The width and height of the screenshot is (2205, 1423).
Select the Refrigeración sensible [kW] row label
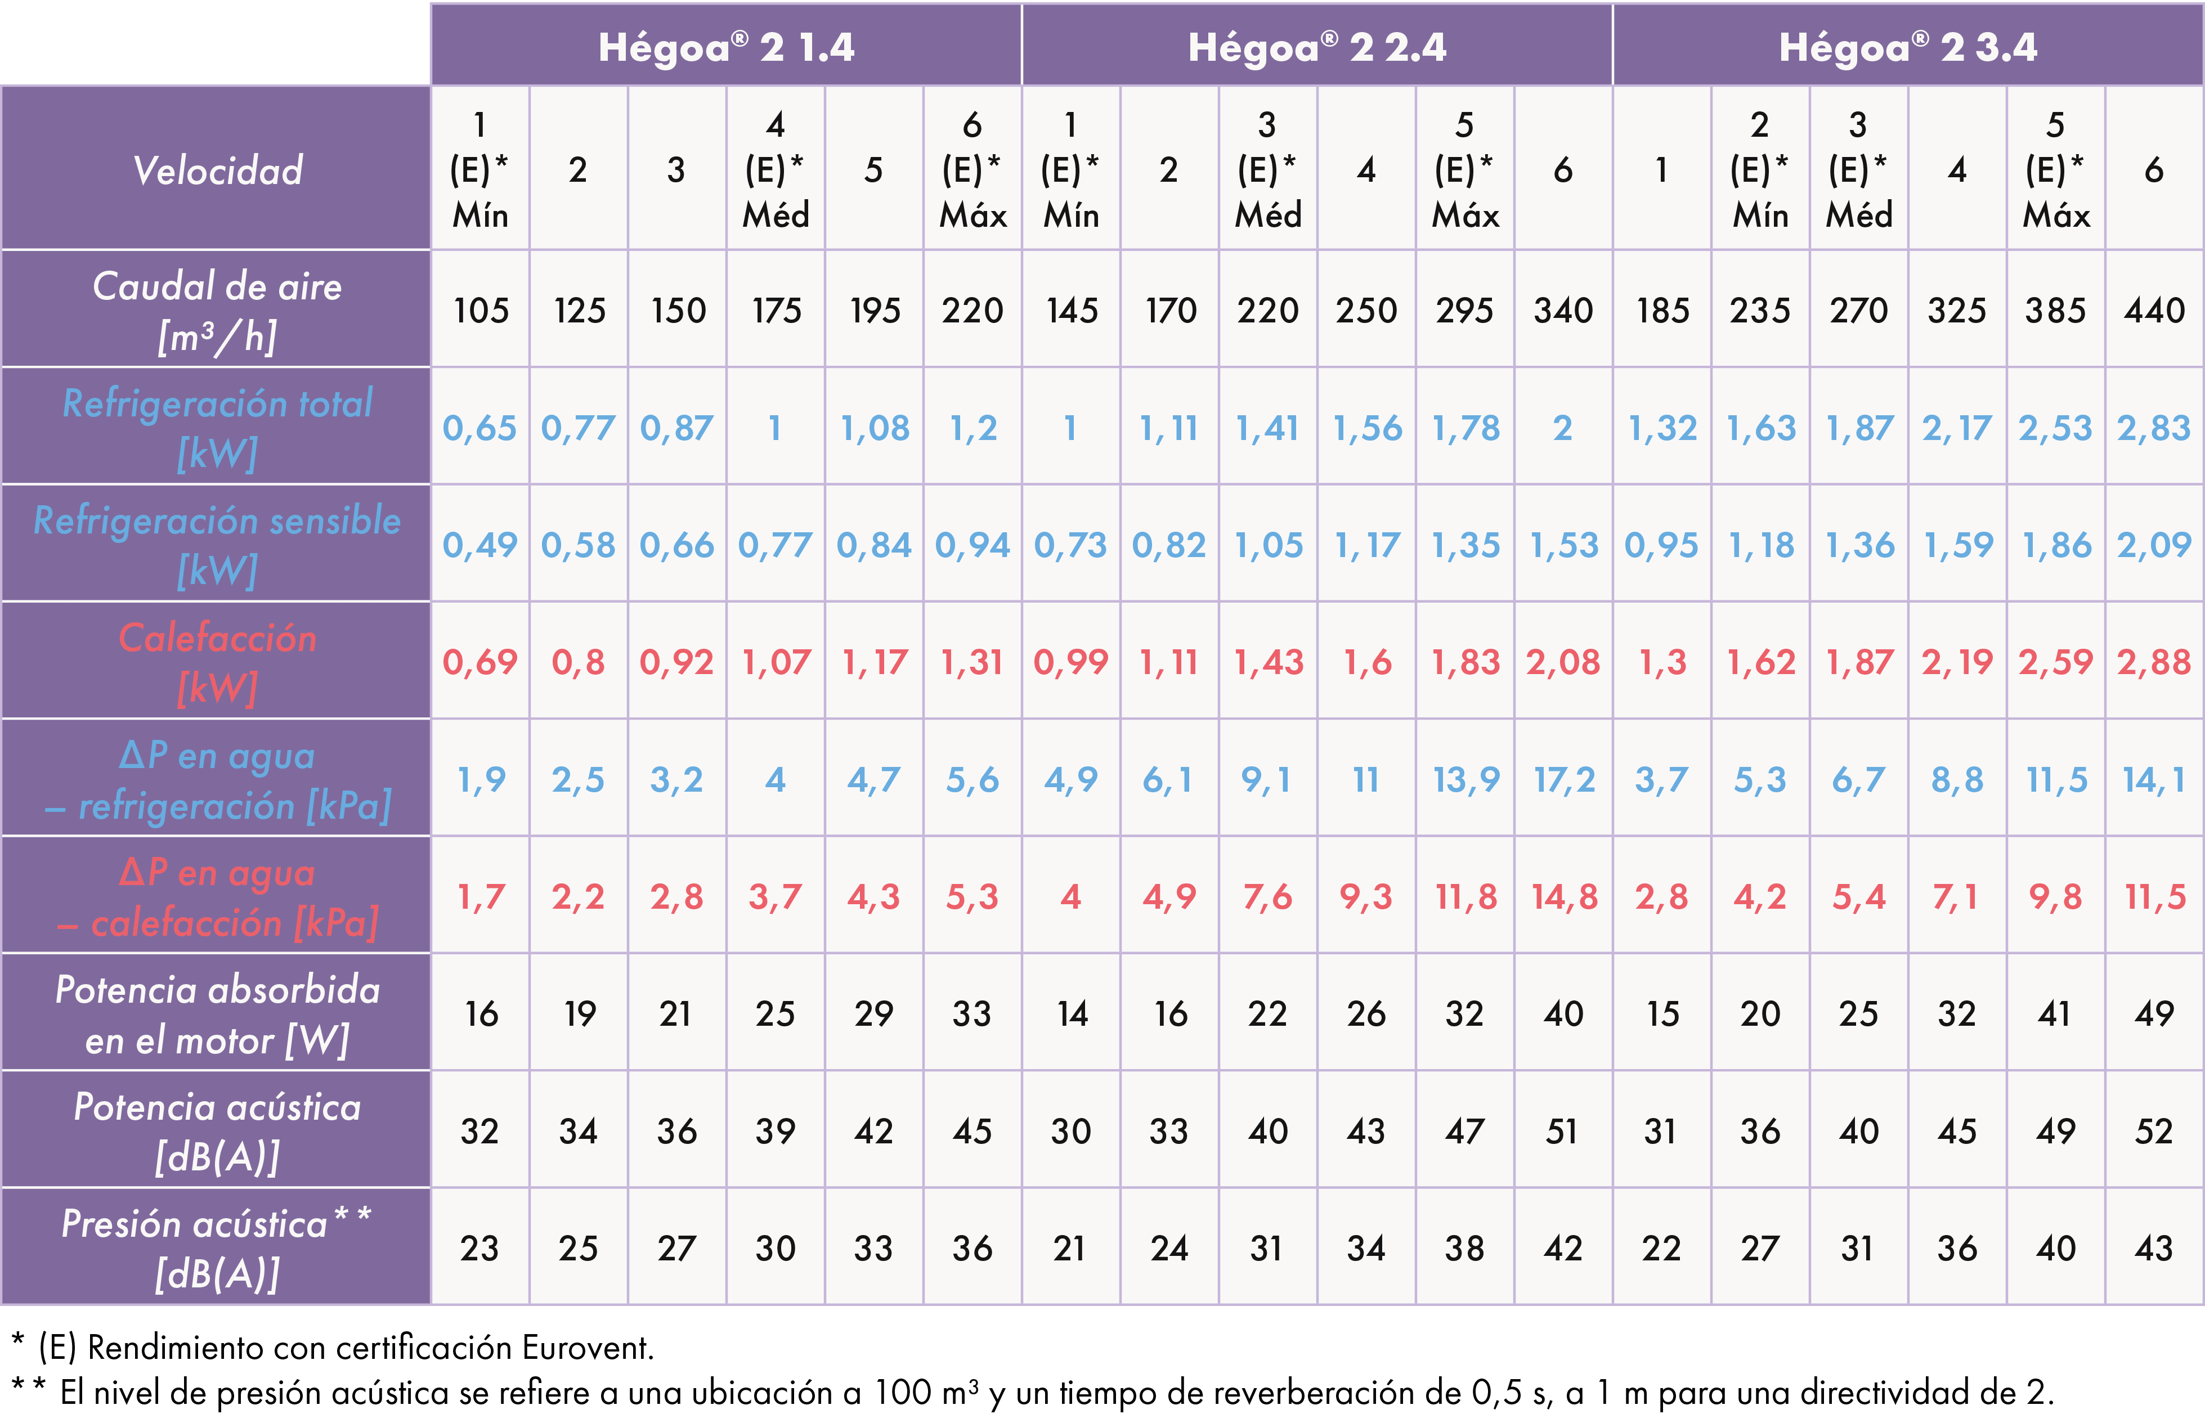217,544
